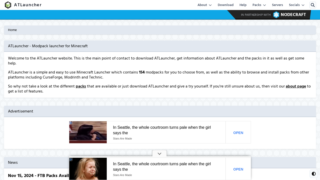Expand the Socials dropdown menu

[296, 5]
